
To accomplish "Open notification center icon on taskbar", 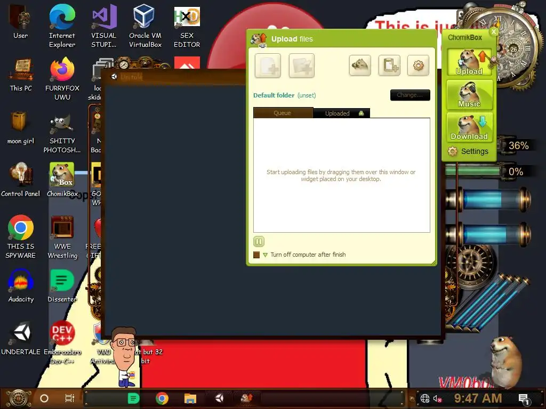I will click(x=524, y=398).
